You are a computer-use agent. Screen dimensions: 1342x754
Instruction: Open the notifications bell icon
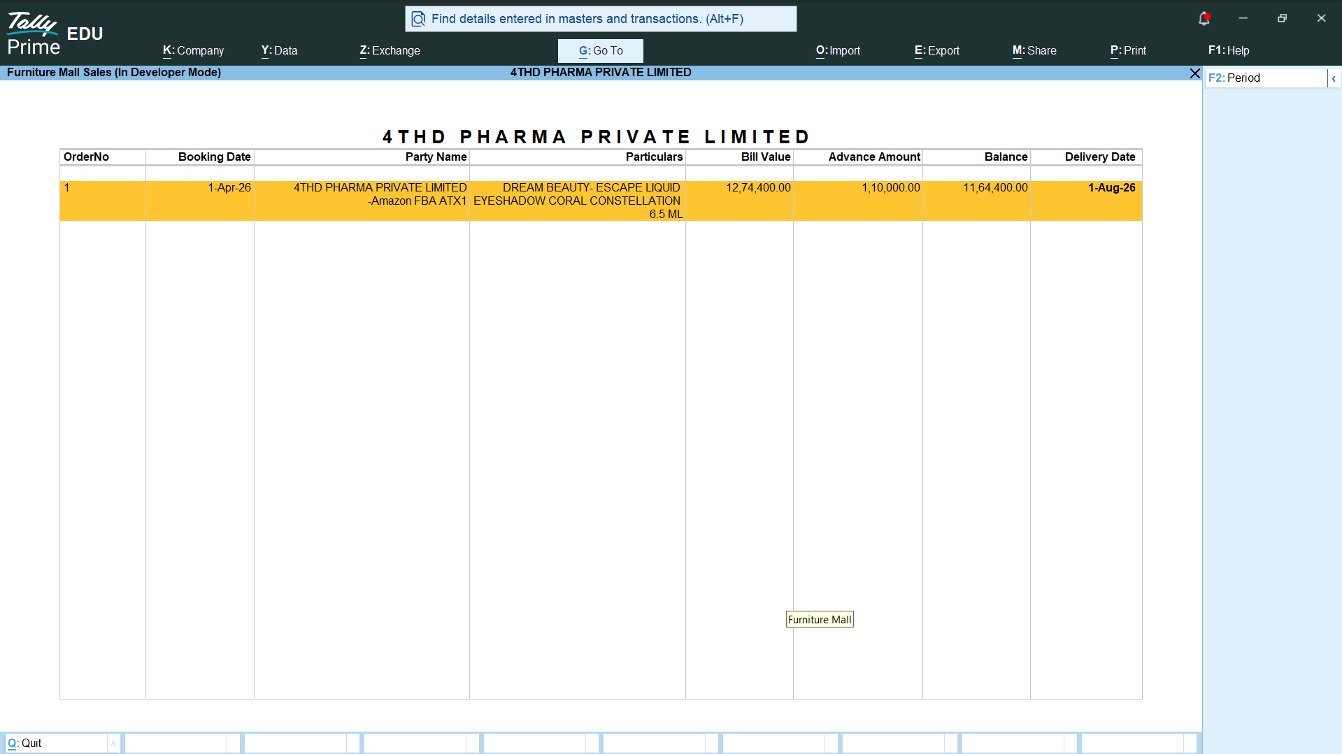1204,19
